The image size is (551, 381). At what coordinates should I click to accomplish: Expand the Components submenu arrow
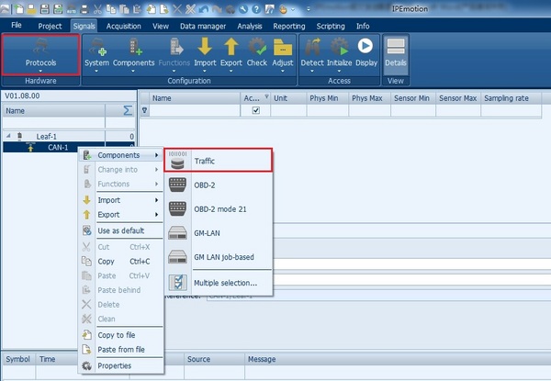[156, 155]
